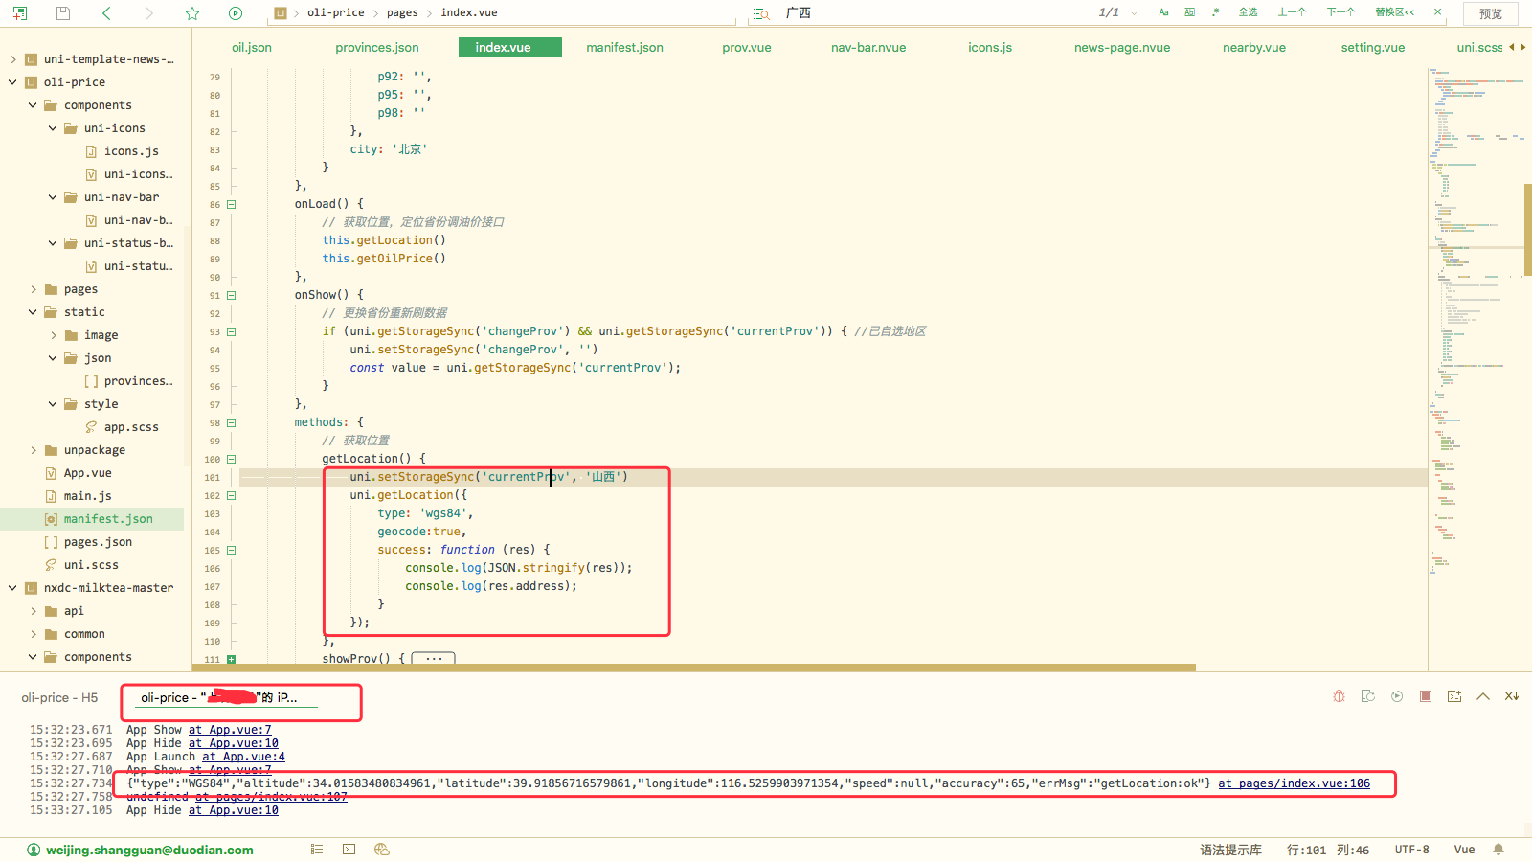Go back with the left arrow icon
Screen dimensions: 1532x862
coord(106,12)
